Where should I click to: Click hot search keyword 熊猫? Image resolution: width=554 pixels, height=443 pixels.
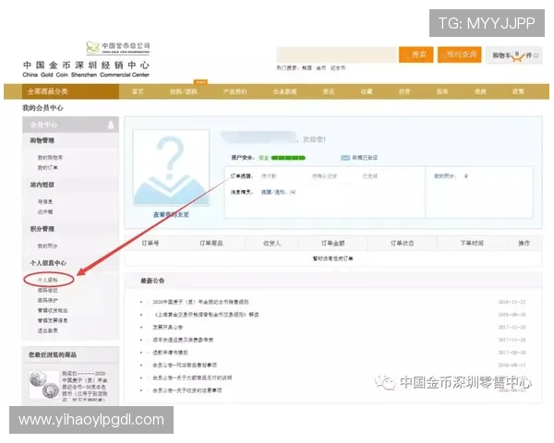pos(307,67)
